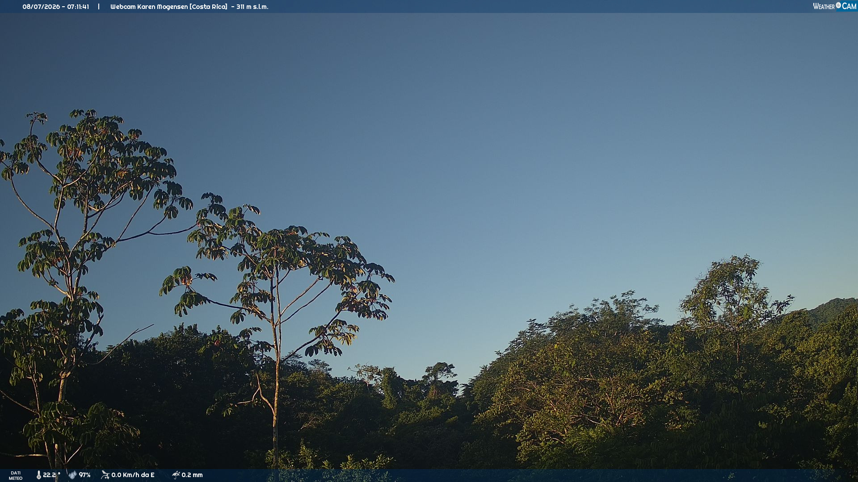Click the Webcam Karen Mogensen [Costa Rica] title
Image resolution: width=858 pixels, height=482 pixels.
(169, 7)
